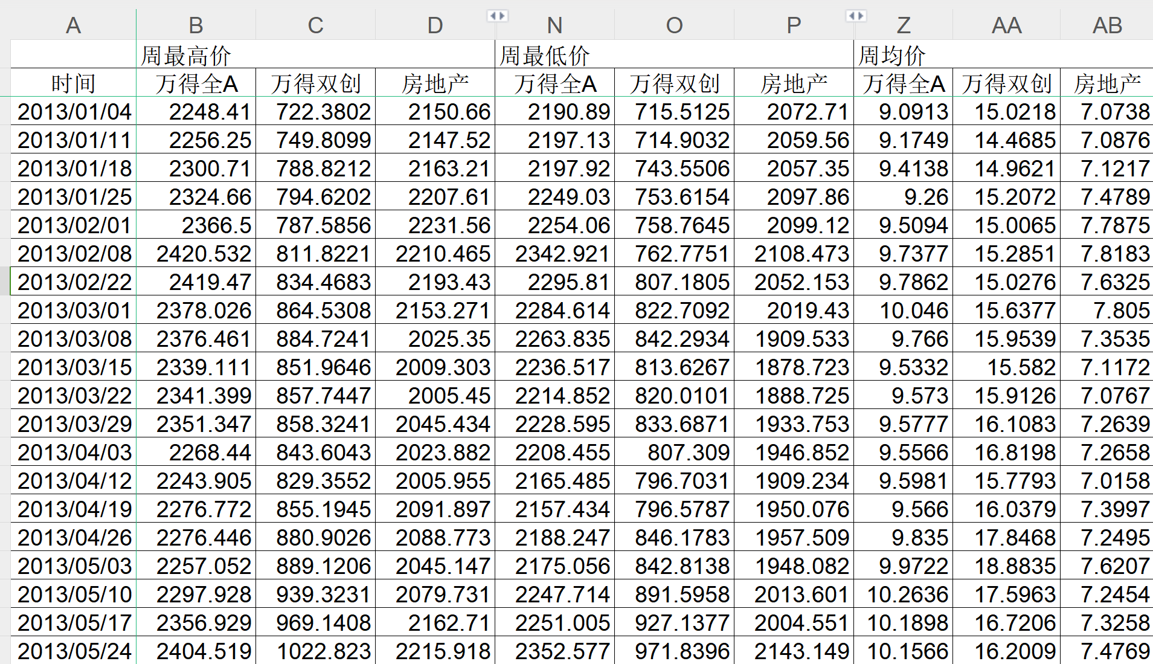Select cell with value 2143.149
Screen dimensions: 1153x664
(x=794, y=650)
